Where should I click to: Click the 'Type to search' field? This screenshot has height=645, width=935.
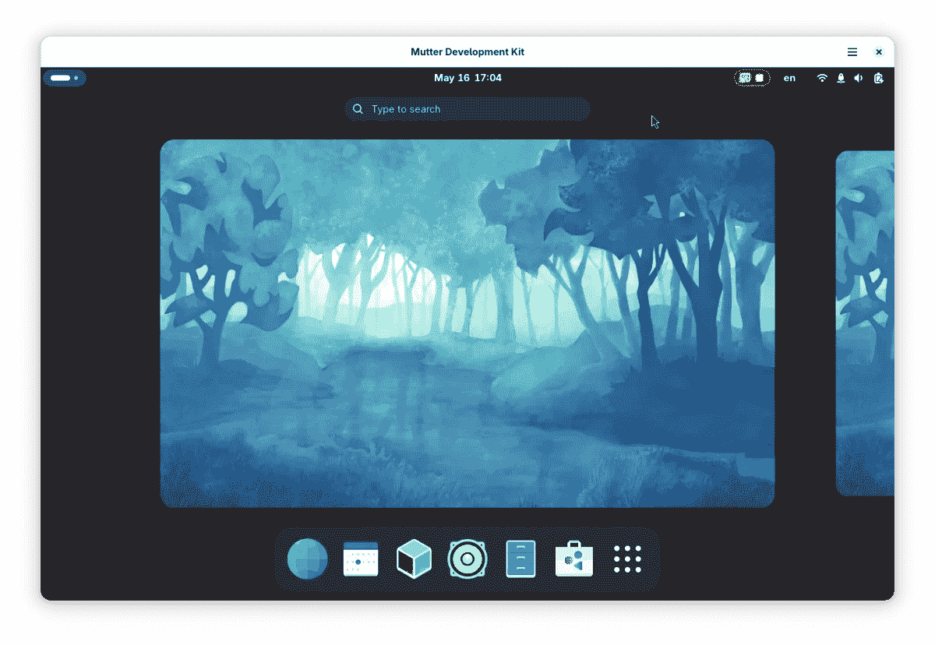coord(467,109)
